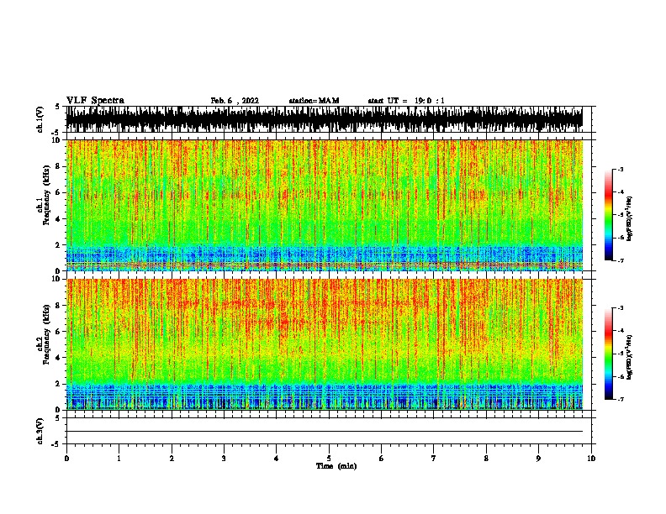Click the "8" frequency tick of ch.1 spectrogram
Viewport: 666px width, 514px height.
click(58, 166)
